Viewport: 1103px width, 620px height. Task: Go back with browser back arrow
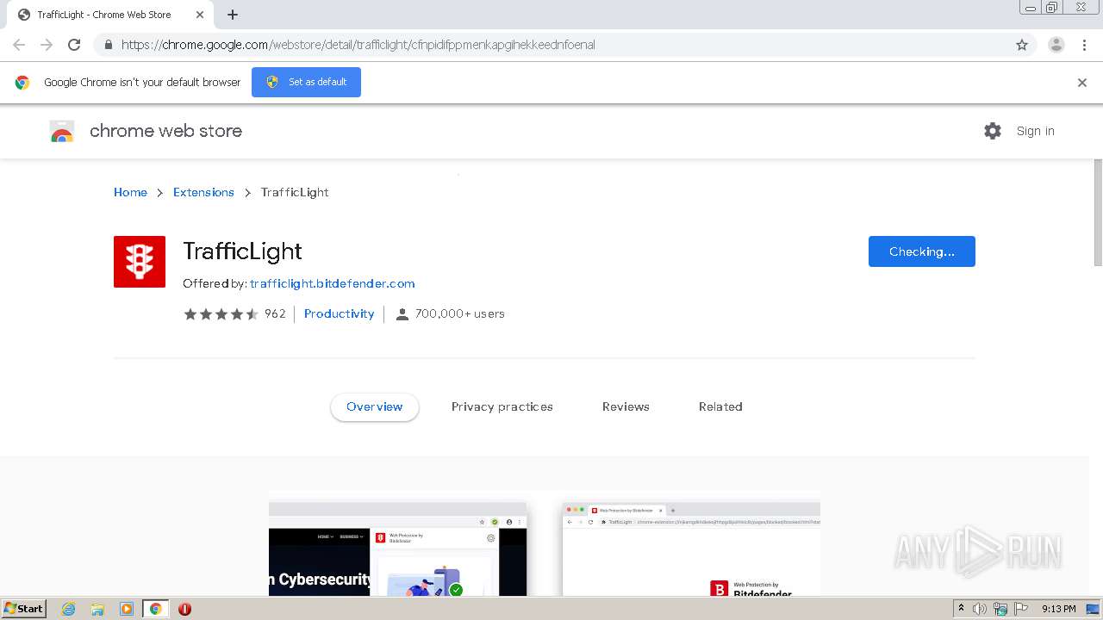pyautogui.click(x=19, y=45)
